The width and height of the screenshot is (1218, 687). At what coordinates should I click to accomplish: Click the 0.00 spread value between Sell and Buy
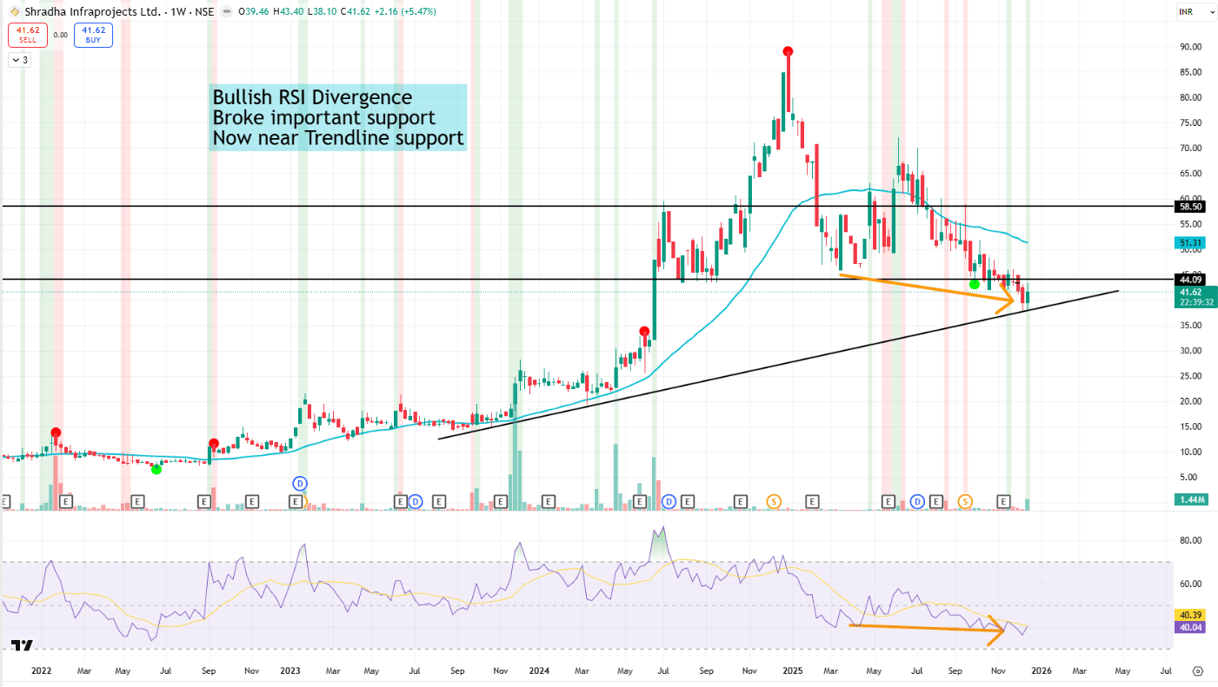60,35
